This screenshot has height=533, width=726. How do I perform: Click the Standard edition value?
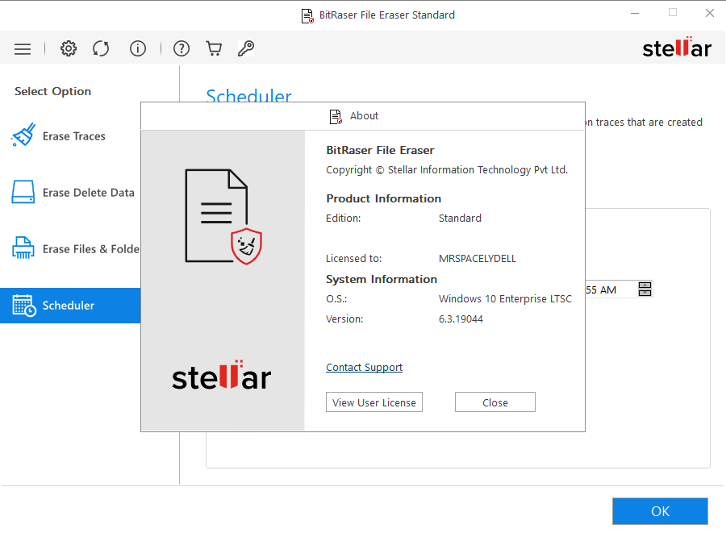[460, 219]
